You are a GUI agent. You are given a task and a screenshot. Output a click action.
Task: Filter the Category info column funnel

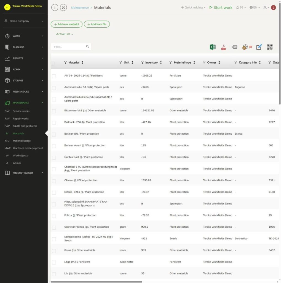(x=235, y=62)
